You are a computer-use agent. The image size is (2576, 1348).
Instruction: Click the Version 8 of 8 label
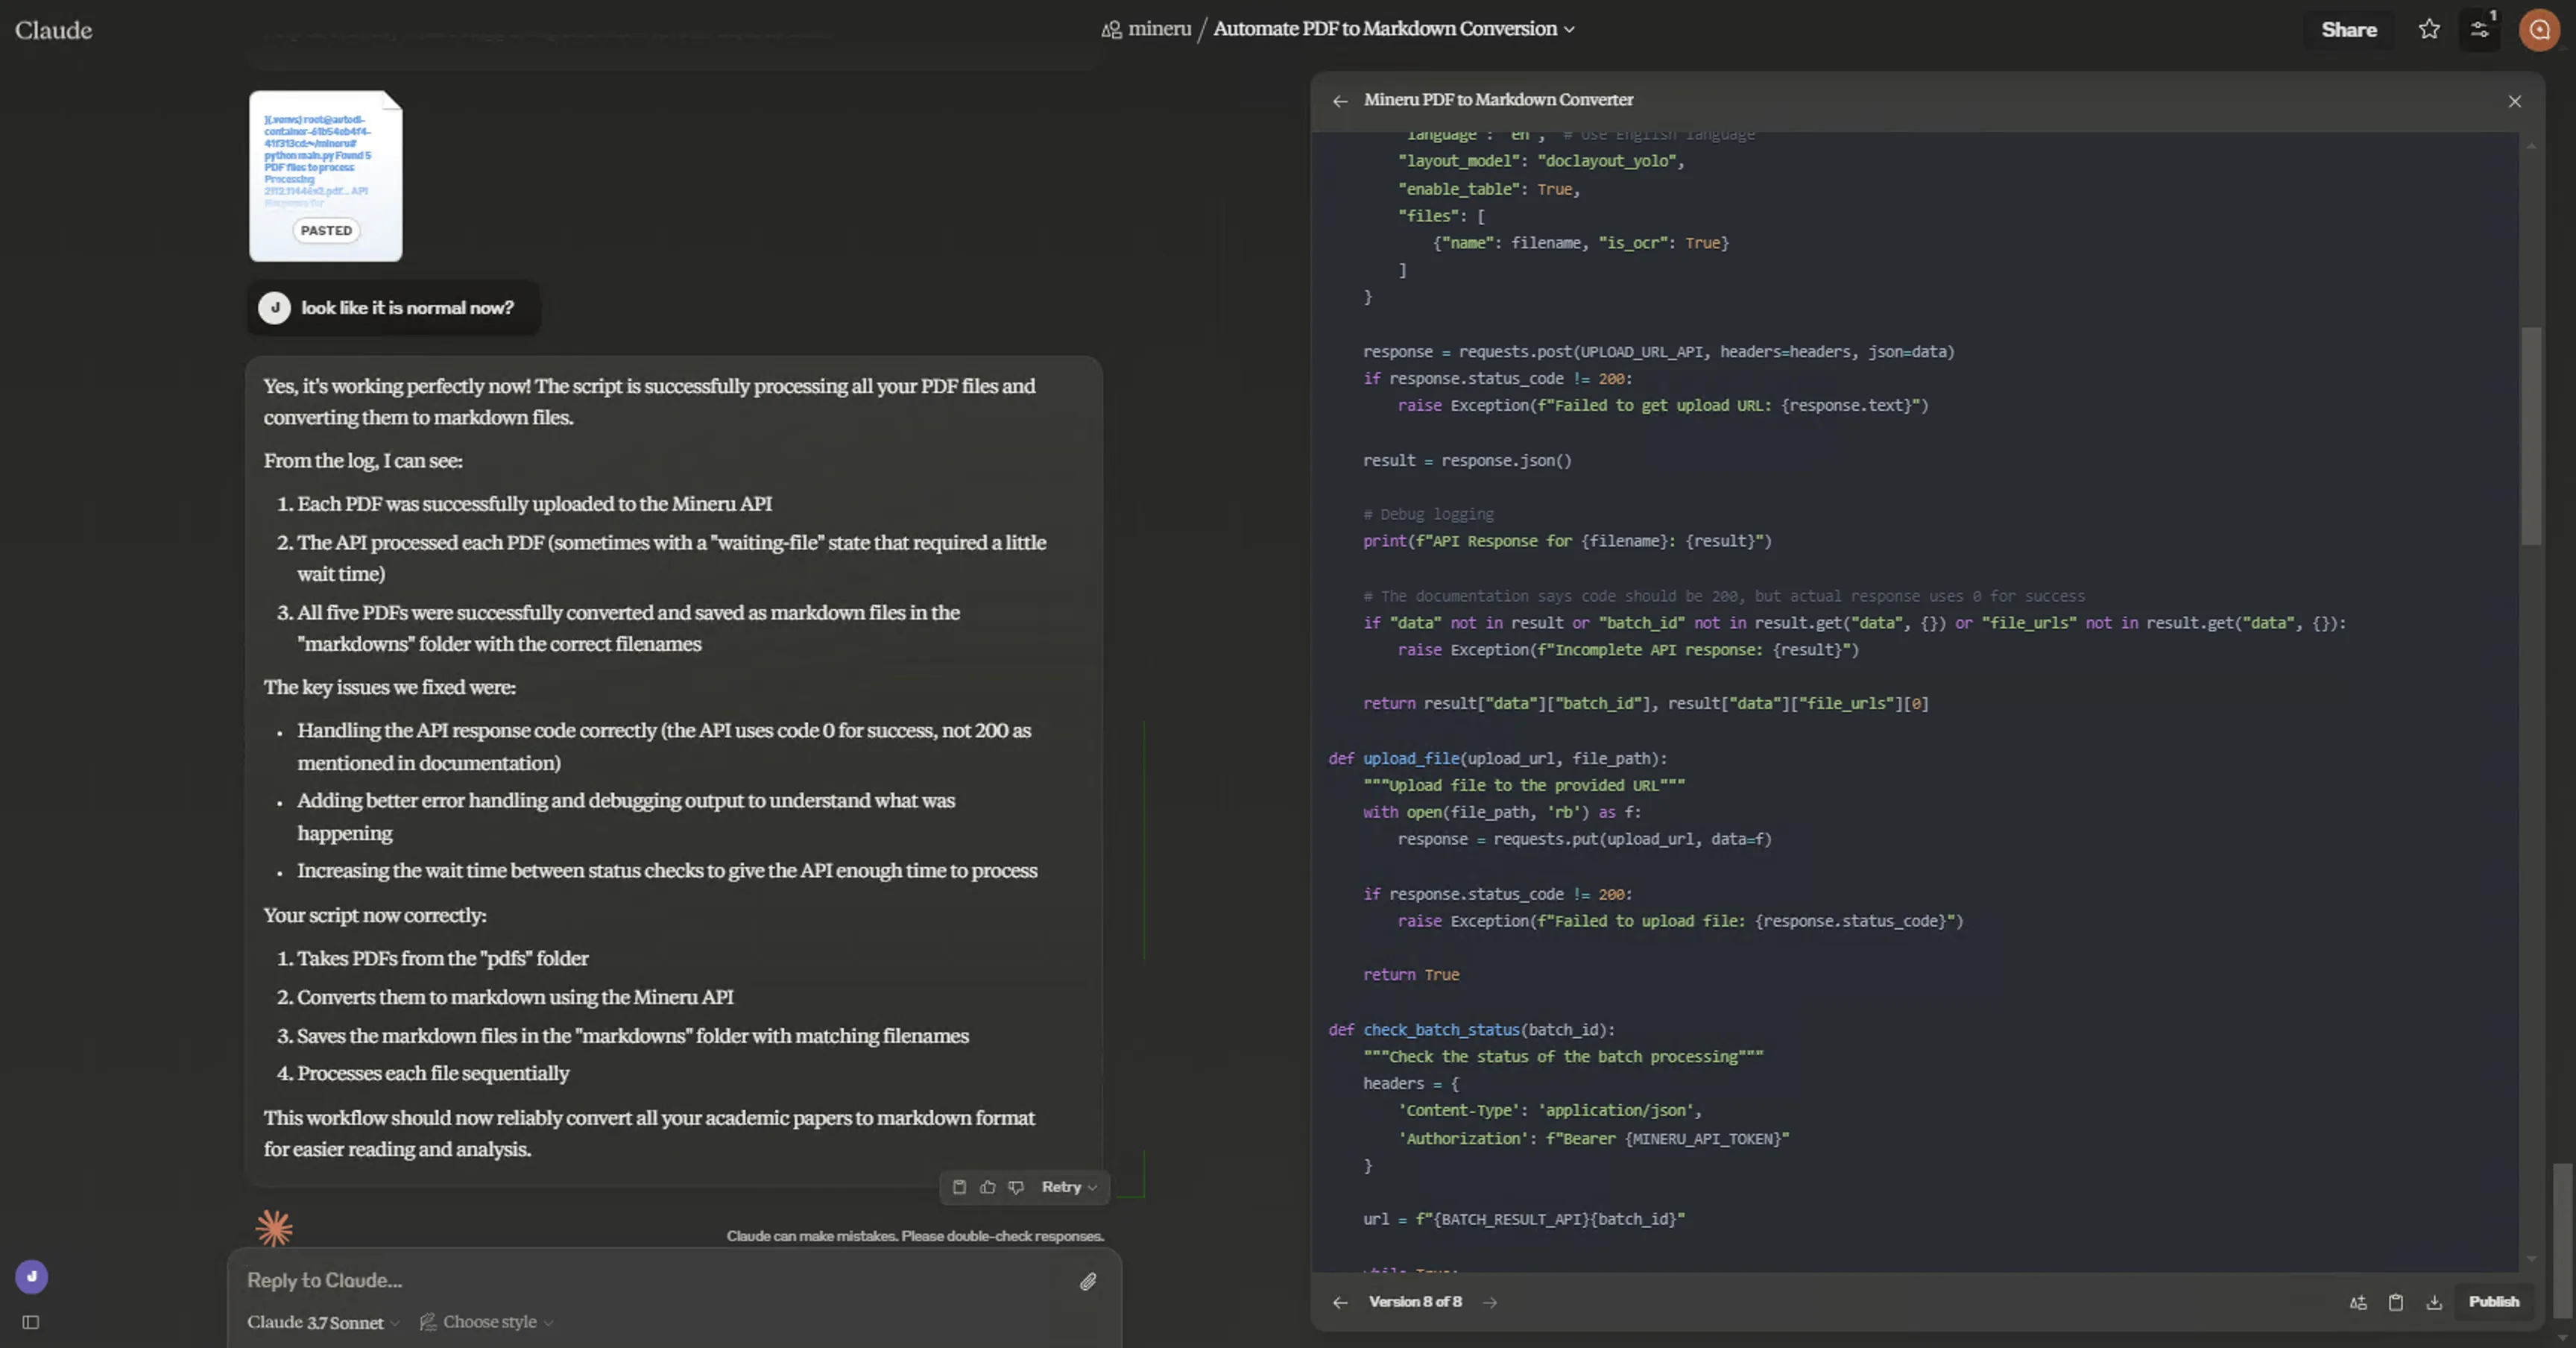tap(1415, 1302)
